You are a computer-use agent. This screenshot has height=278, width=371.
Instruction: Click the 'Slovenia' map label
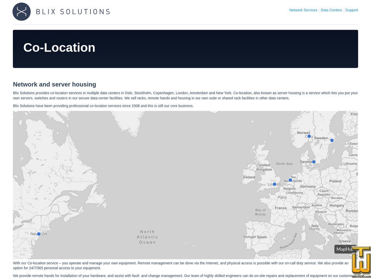(x=321, y=212)
